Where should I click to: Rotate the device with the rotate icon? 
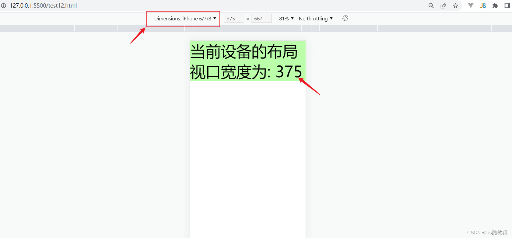tap(345, 18)
